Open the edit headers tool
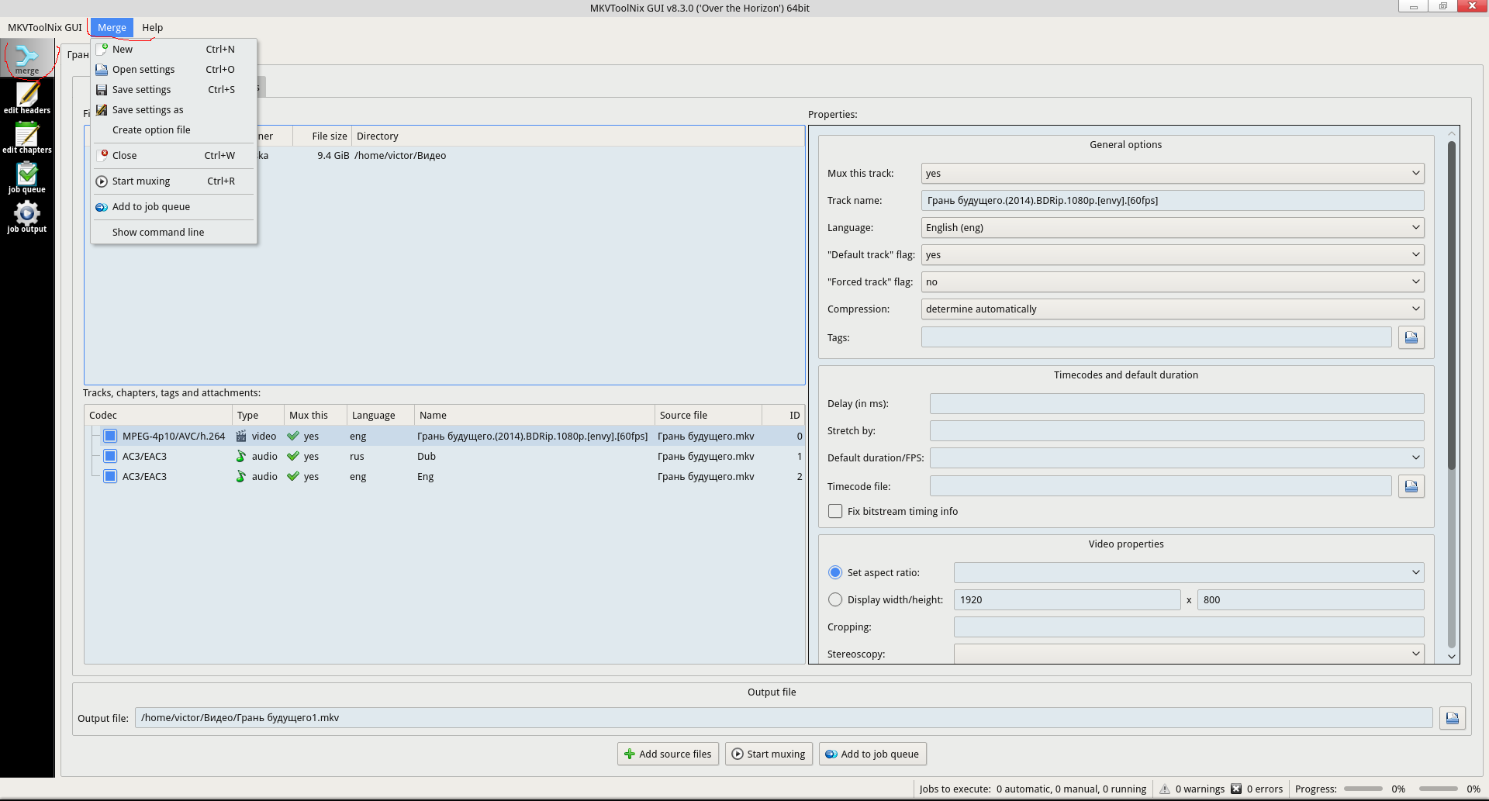The width and height of the screenshot is (1489, 801). click(27, 98)
